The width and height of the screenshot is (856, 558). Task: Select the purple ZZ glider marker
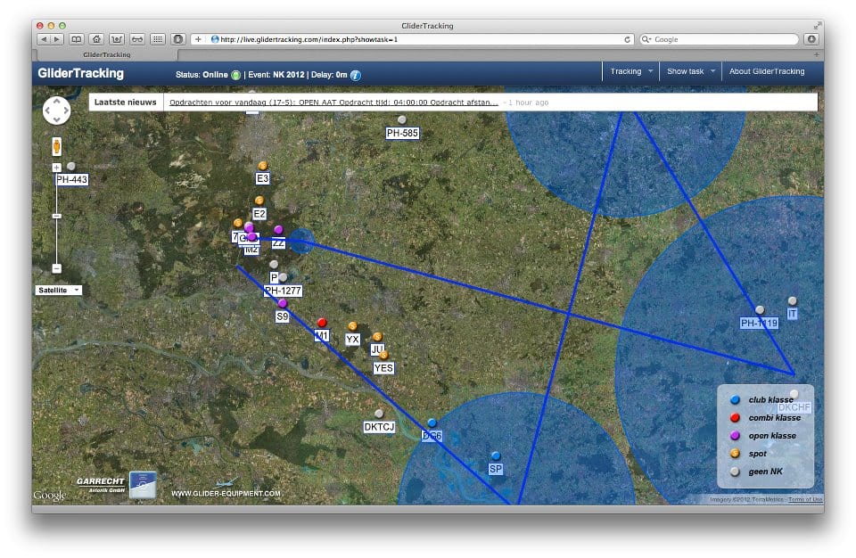point(278,230)
